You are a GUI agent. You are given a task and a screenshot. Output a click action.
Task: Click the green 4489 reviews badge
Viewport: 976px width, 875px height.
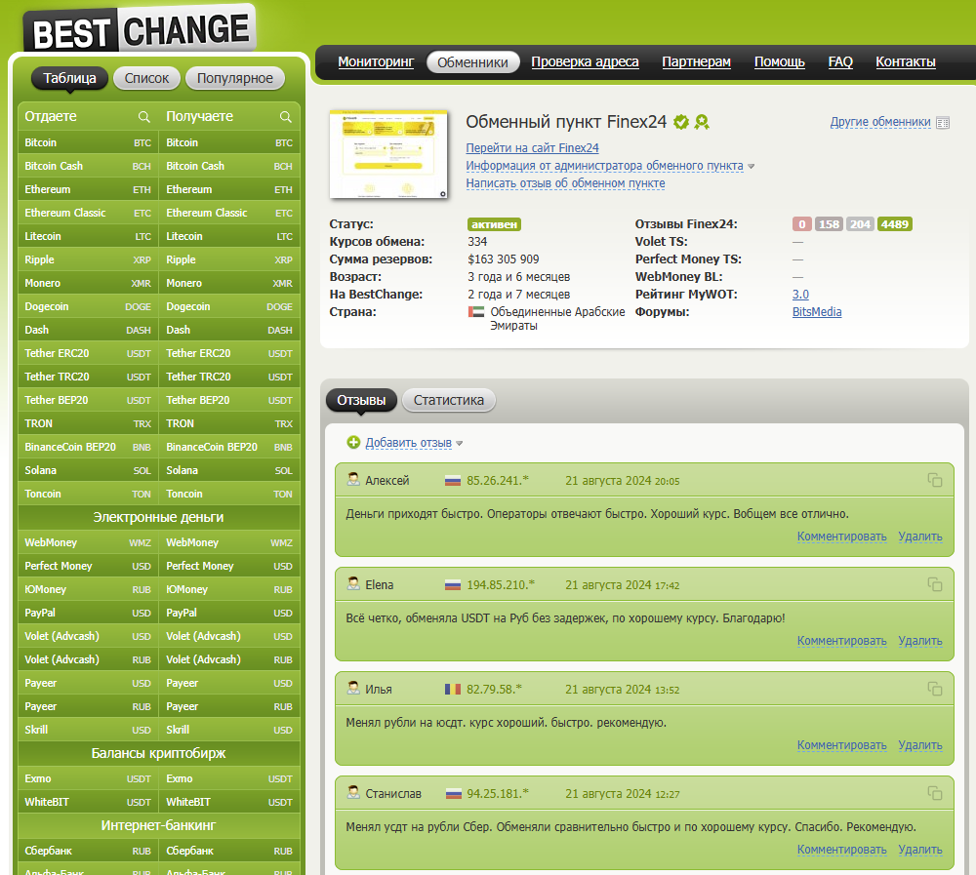[x=894, y=224]
